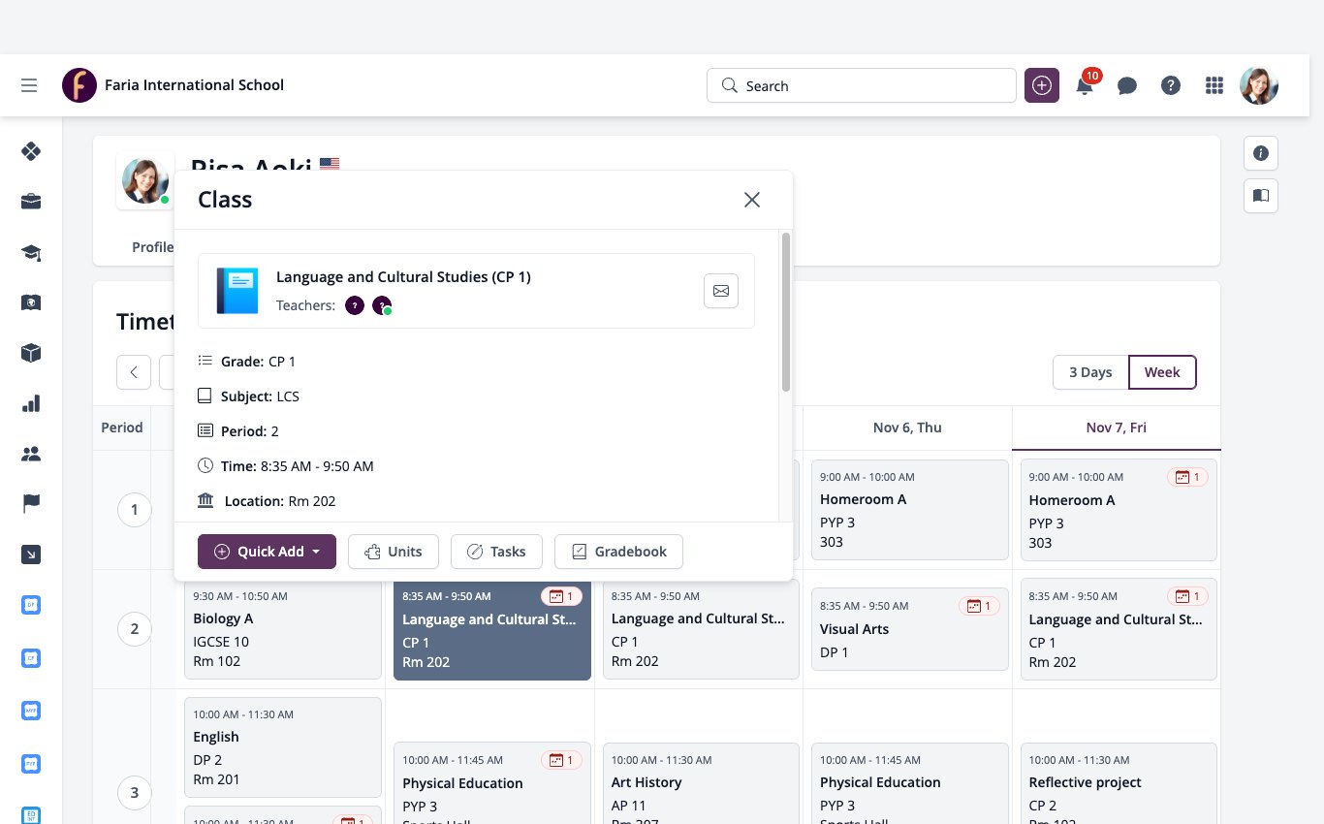The width and height of the screenshot is (1324, 824).
Task: Click task badge on Friday Homeroom A card
Action: point(1187,477)
